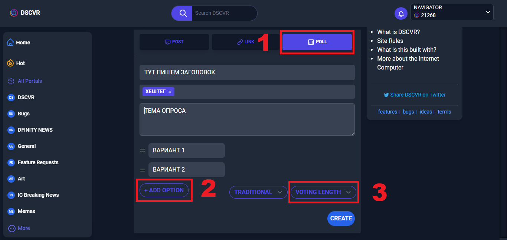Select the POLL tab
Image resolution: width=507 pixels, height=240 pixels.
pyautogui.click(x=317, y=42)
